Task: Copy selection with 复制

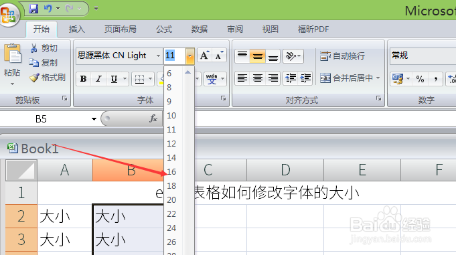Action: coord(44,62)
